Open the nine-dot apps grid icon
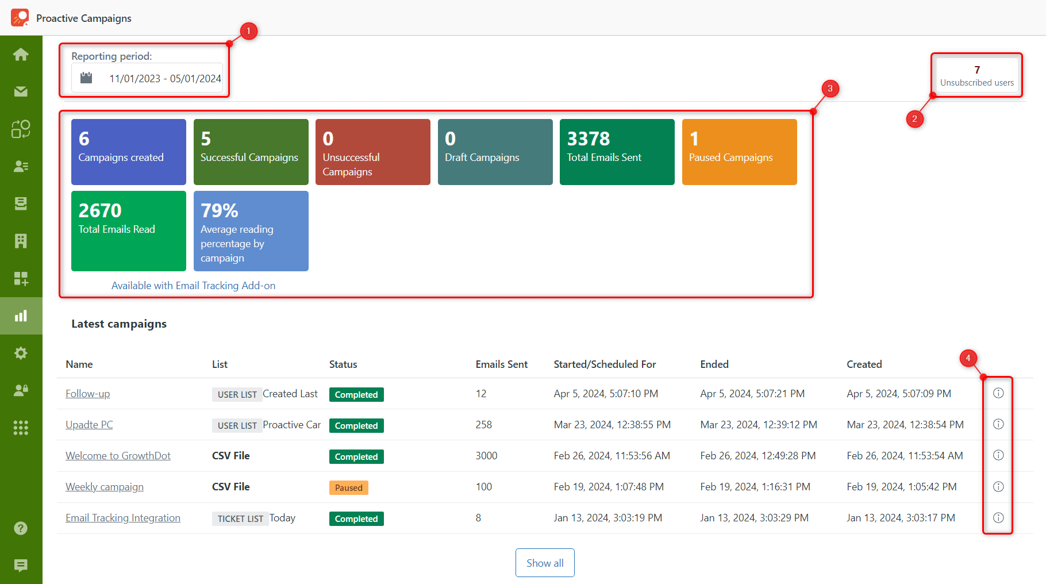 pos(21,428)
